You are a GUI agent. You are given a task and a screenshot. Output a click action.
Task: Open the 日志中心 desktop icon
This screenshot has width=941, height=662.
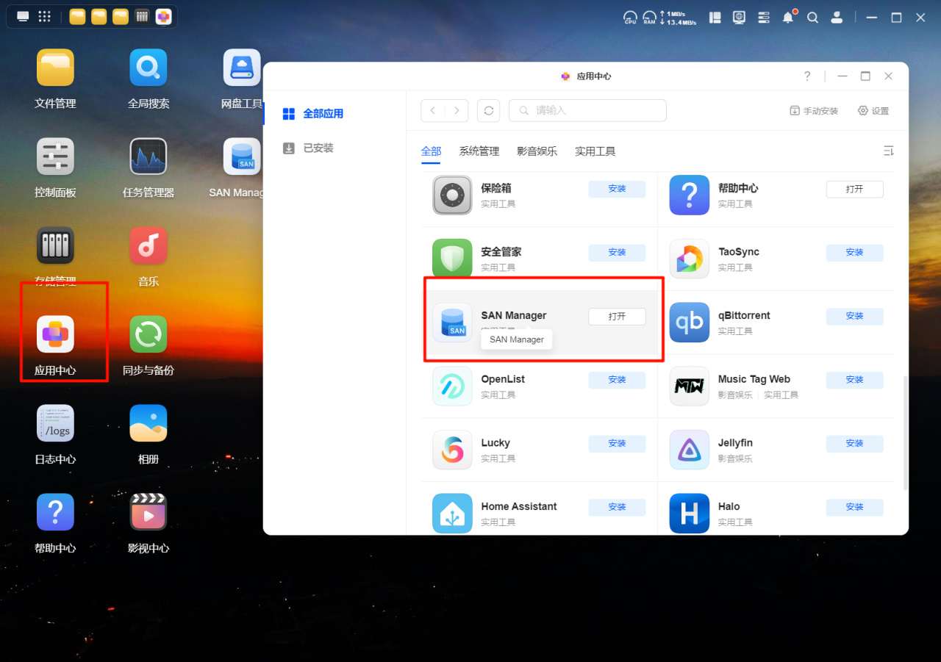[x=55, y=423]
